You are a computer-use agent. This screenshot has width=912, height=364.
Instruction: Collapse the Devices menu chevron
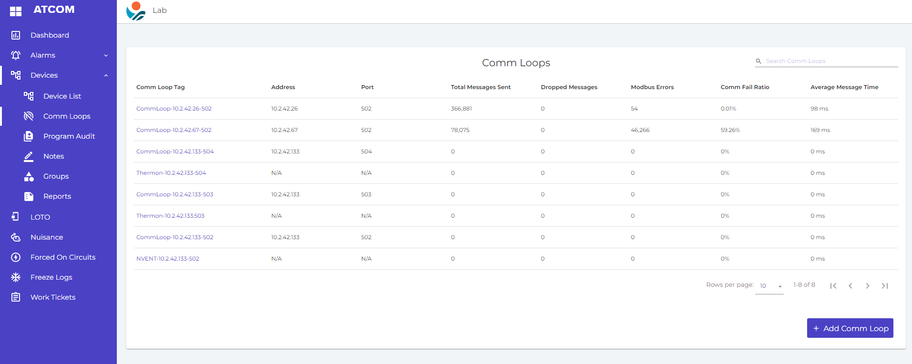106,75
